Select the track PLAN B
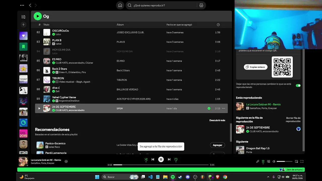 57,40
